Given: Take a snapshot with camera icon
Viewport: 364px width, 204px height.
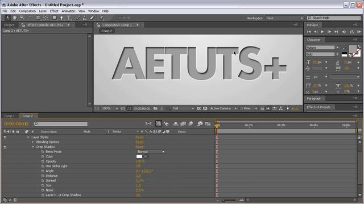Looking at the screenshot, I should pos(155,108).
